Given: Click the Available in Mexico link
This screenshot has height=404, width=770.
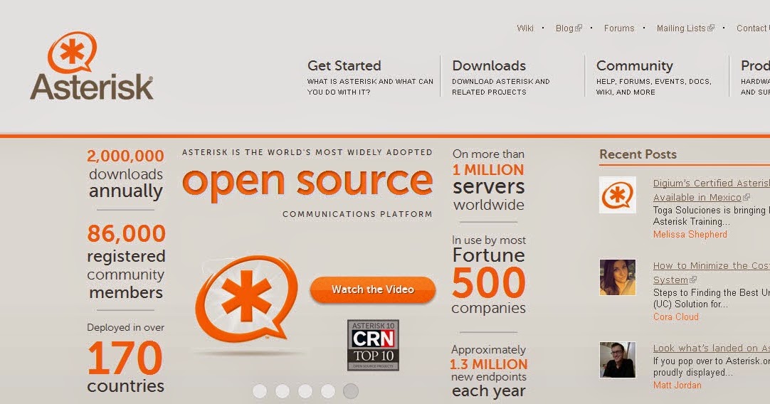Looking at the screenshot, I should point(697,197).
